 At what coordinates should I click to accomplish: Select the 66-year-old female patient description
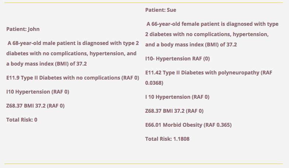(212, 34)
